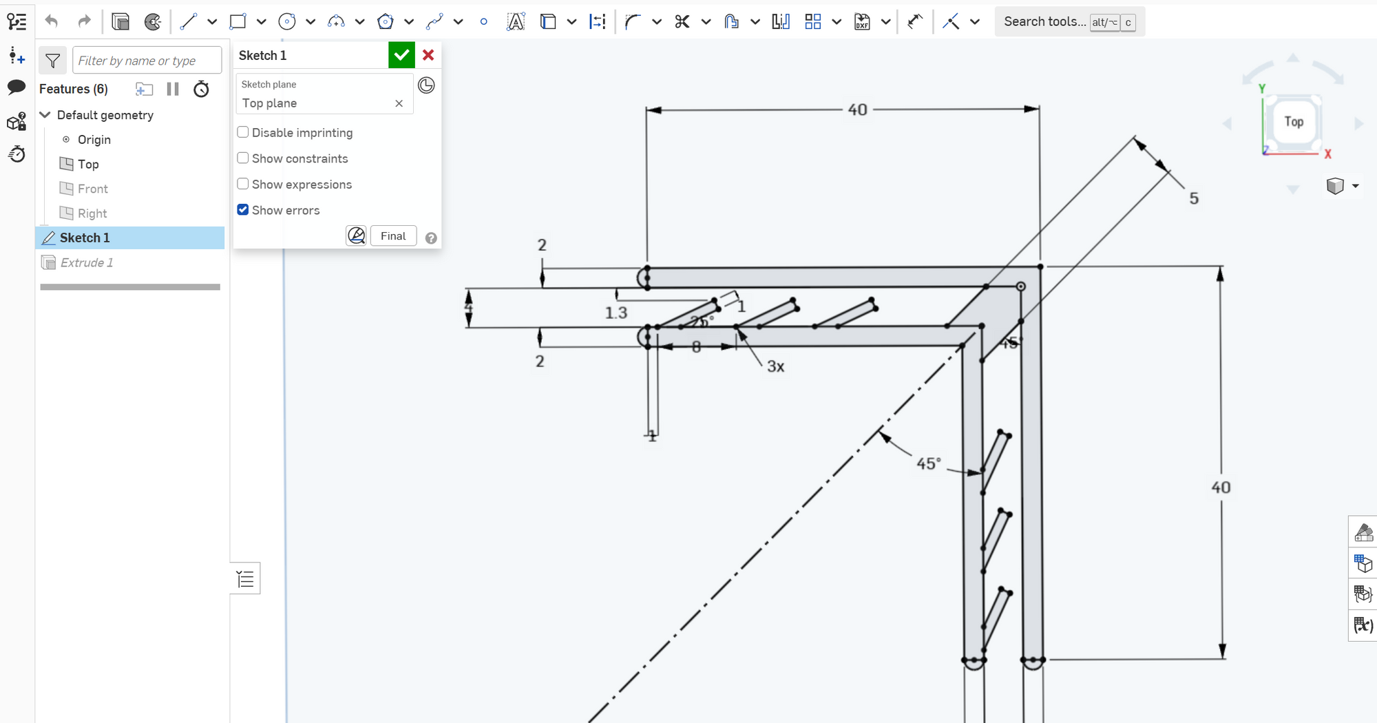Select Extrude 1 in feature tree
The image size is (1377, 723).
[x=130, y=262]
